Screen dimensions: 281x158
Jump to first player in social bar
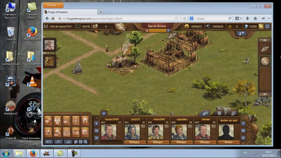coord(97,138)
